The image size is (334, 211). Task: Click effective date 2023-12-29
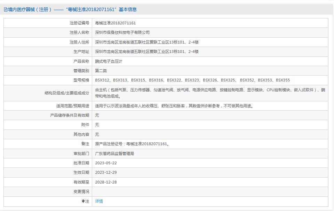(106, 172)
